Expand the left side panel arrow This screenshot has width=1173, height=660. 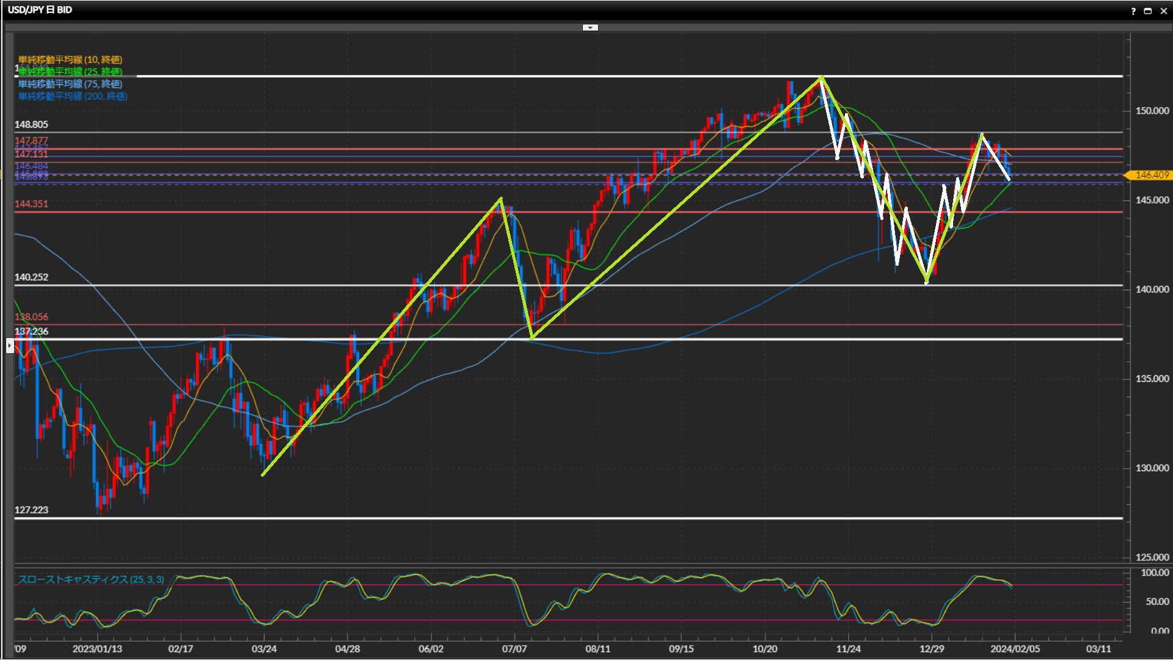pyautogui.click(x=10, y=346)
